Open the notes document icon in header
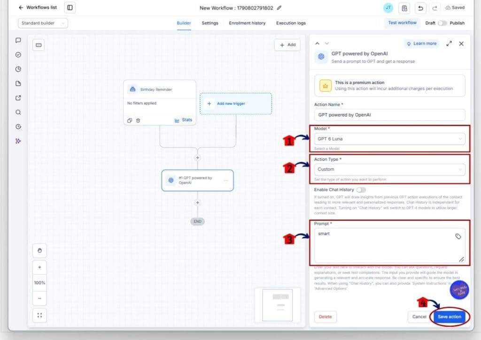 404,8
